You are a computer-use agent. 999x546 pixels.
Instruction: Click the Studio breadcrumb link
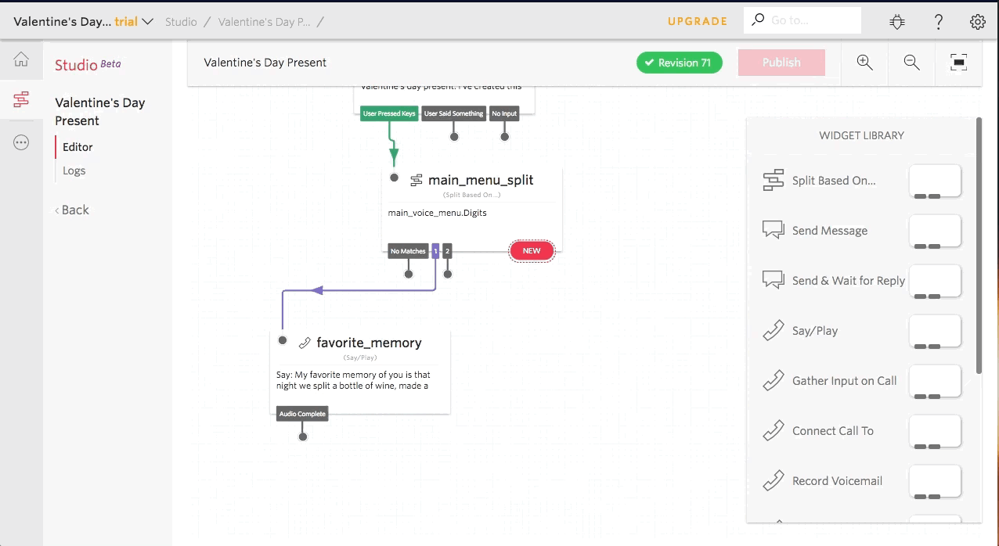coord(181,22)
